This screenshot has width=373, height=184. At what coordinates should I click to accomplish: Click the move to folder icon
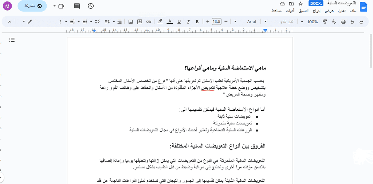(x=291, y=4)
